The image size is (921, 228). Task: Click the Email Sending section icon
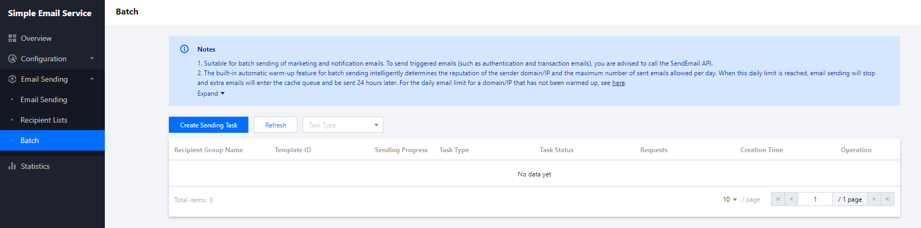[12, 79]
